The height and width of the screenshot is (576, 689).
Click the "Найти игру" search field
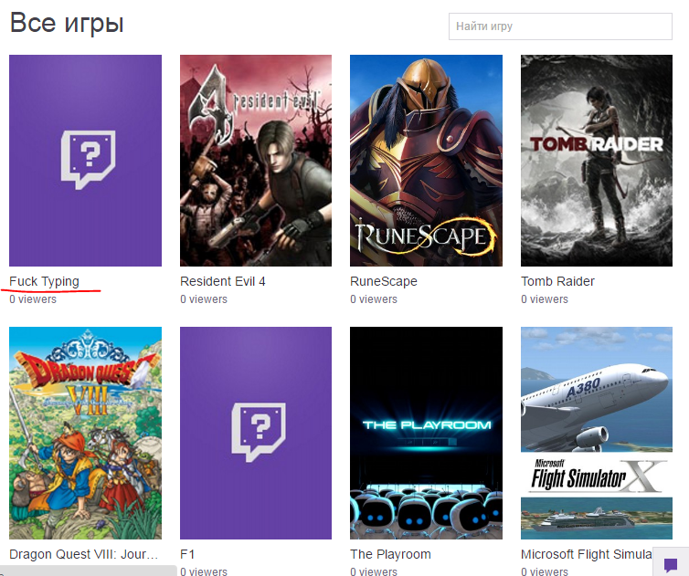[x=560, y=26]
